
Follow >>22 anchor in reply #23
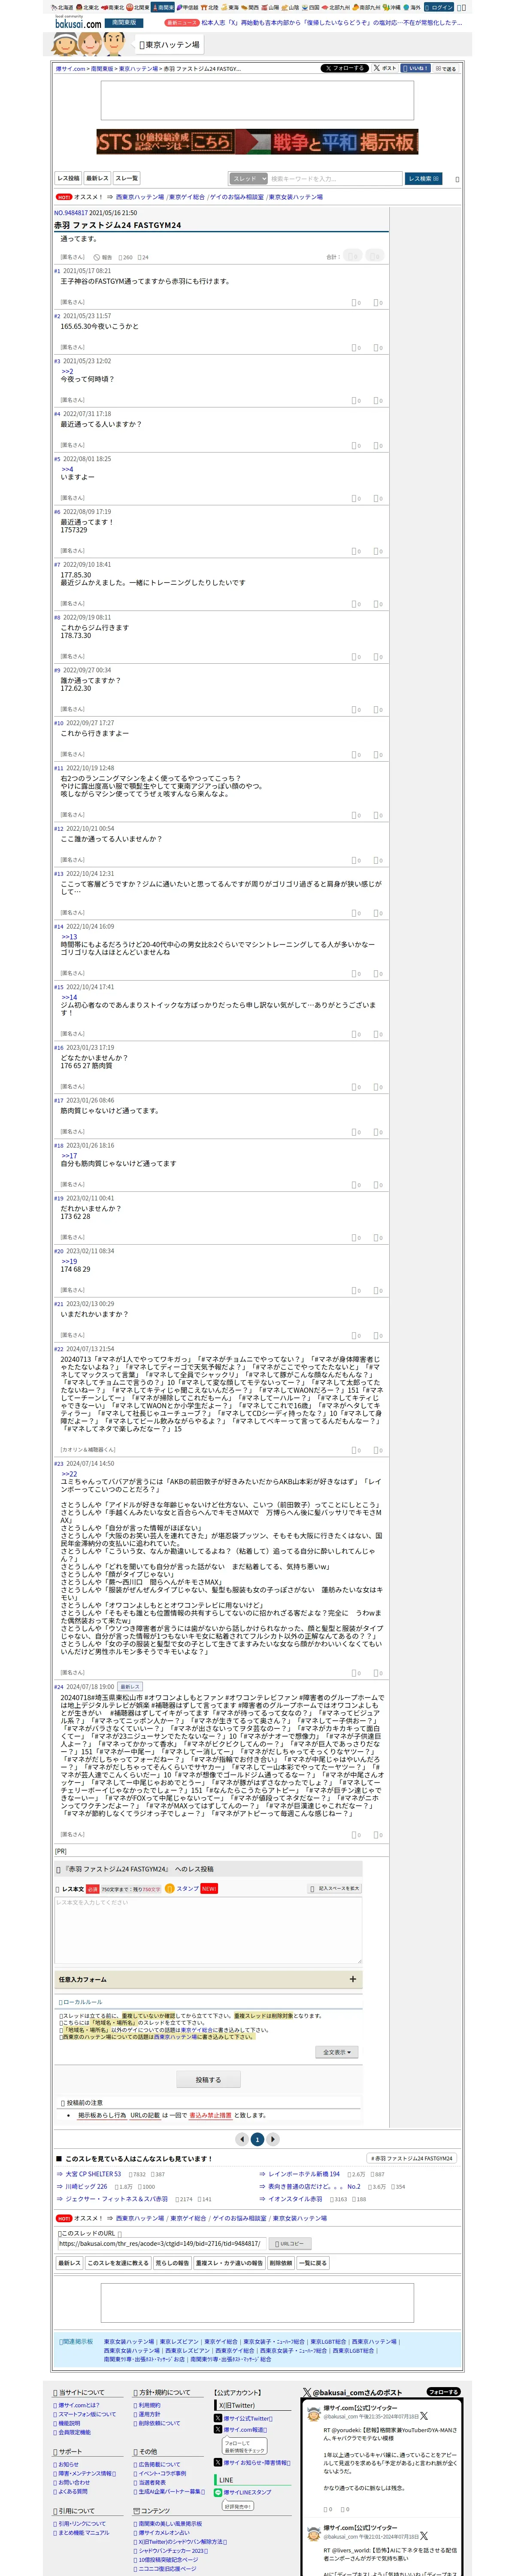[69, 1474]
